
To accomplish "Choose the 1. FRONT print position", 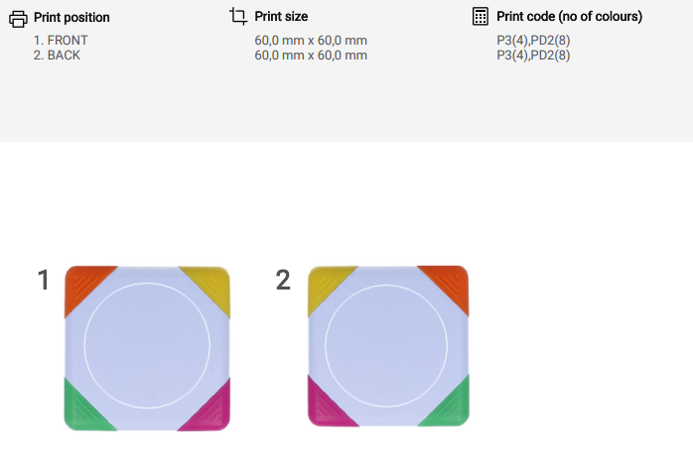I will pos(61,41).
